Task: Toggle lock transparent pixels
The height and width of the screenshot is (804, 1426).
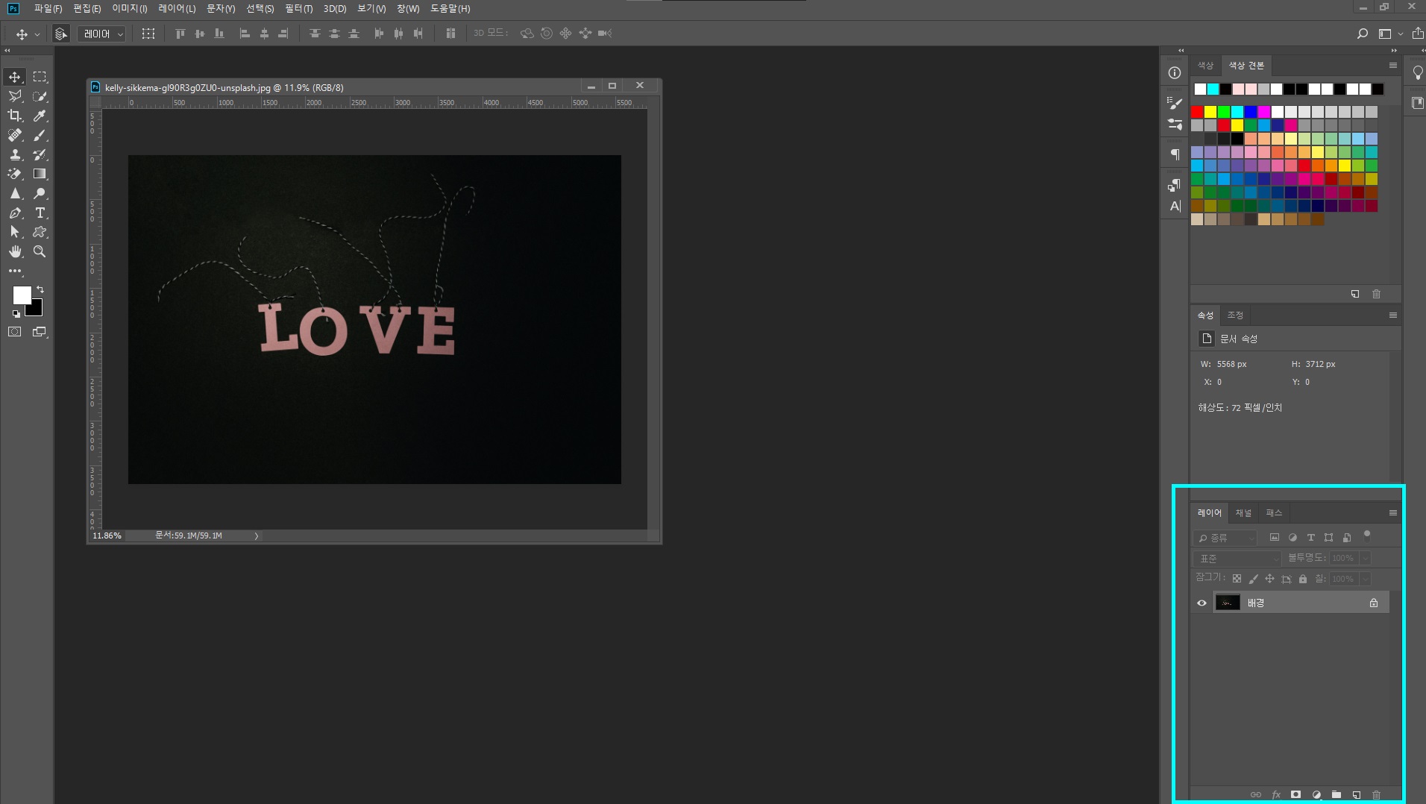Action: [x=1237, y=579]
